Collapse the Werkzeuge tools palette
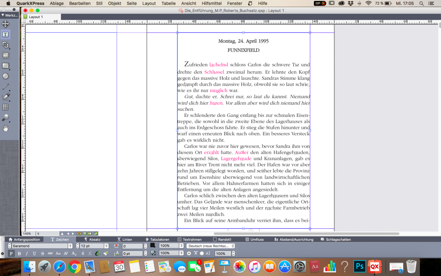 3,15
